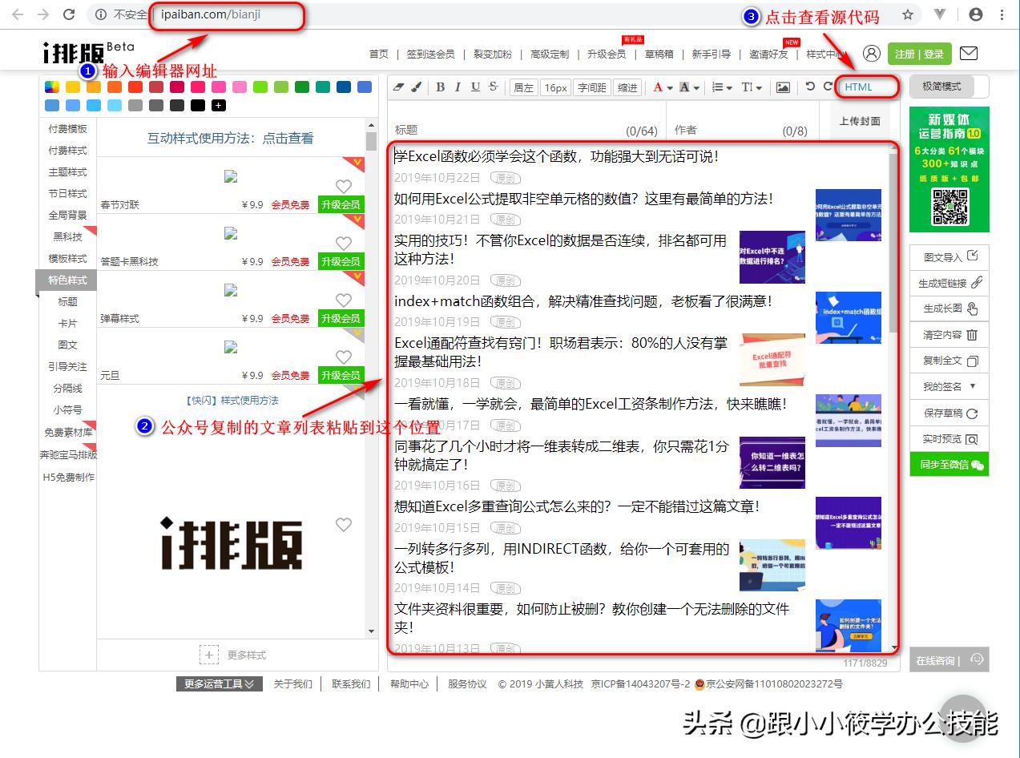Apply italic formatting

coord(457,87)
